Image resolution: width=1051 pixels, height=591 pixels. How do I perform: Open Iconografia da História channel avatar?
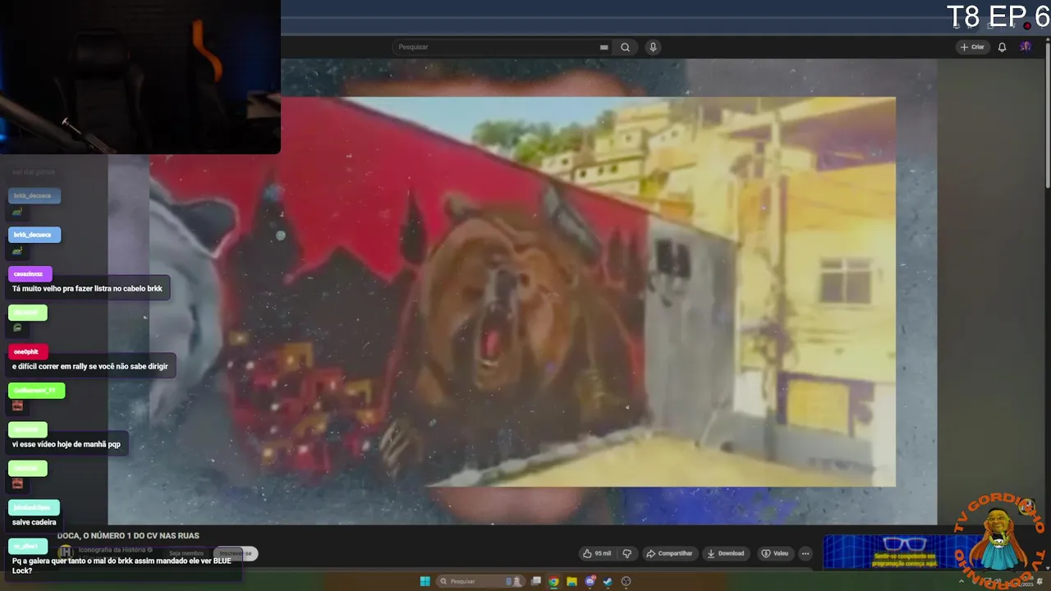point(66,552)
